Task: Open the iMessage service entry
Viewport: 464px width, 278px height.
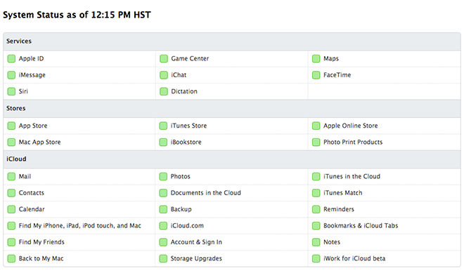Action: (32, 75)
